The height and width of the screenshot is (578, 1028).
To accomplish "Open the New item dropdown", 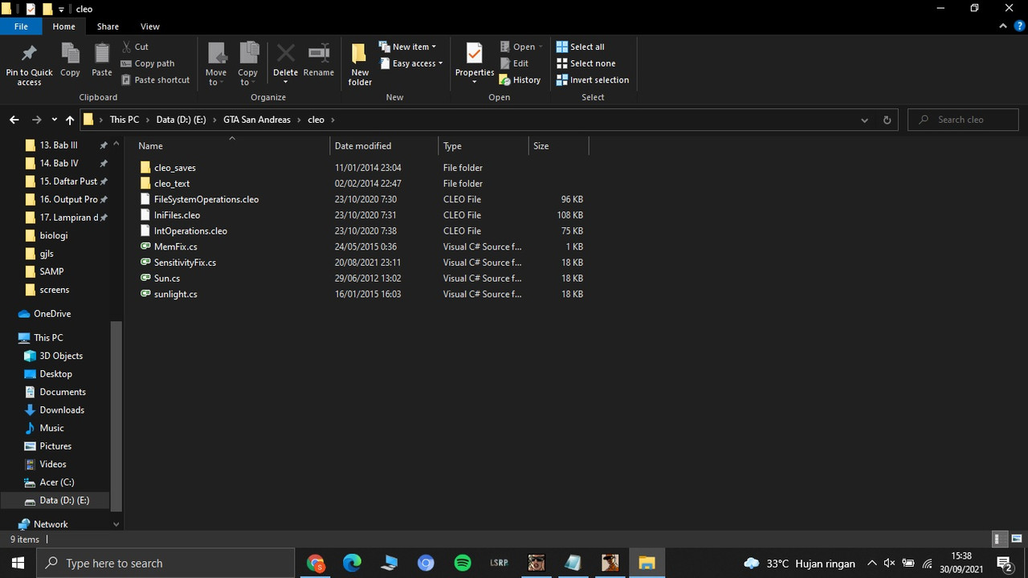I will click(407, 47).
